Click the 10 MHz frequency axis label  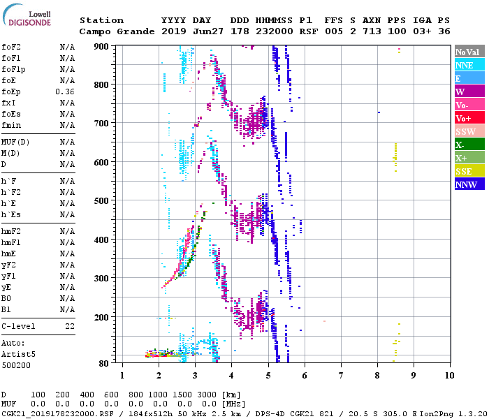(x=449, y=376)
